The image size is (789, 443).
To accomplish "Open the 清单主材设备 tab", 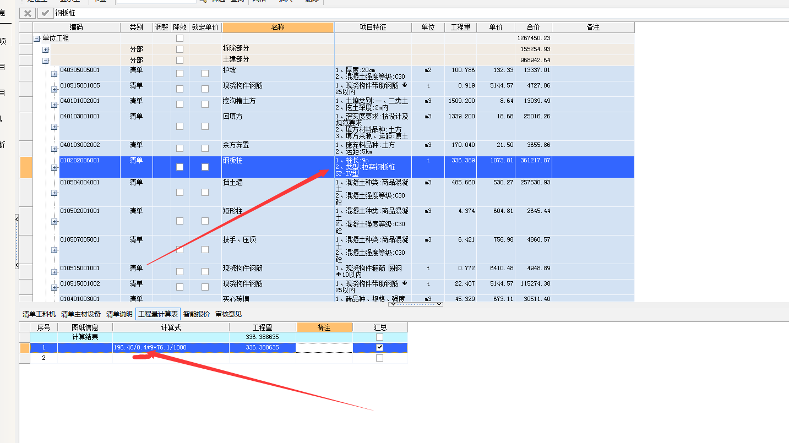I will (81, 314).
